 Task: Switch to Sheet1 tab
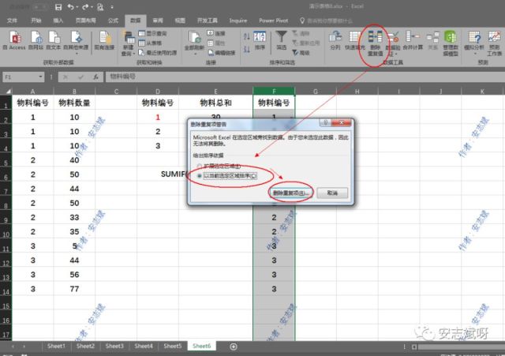point(56,347)
